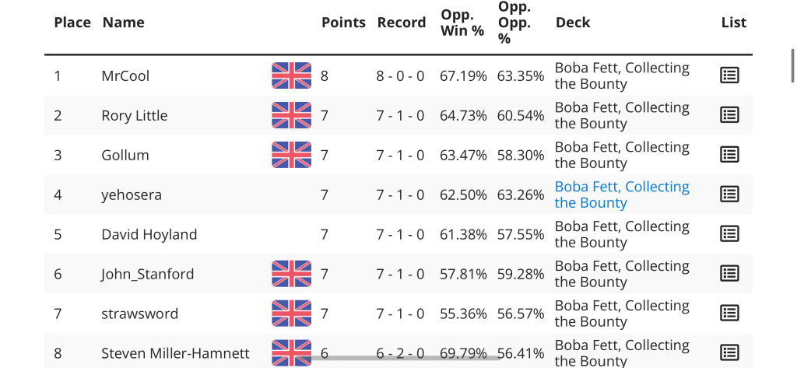
Task: Click the Place column header
Action: 72,23
